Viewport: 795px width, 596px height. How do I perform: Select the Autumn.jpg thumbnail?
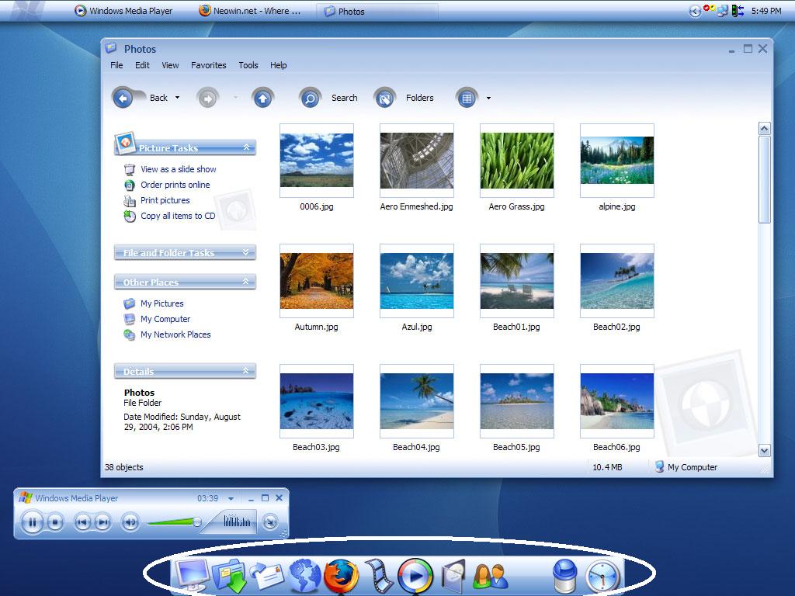[316, 281]
